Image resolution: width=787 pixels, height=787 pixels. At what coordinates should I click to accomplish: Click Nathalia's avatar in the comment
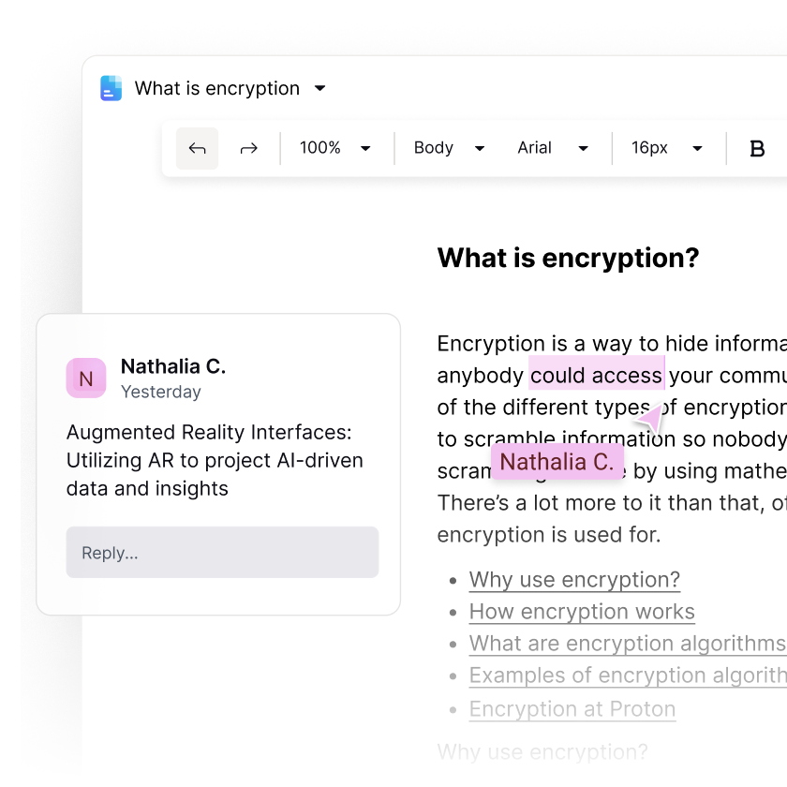85,378
